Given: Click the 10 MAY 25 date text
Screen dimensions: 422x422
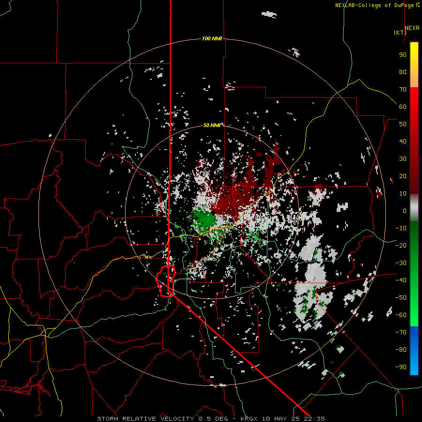Looking at the screenshot, I should click(x=281, y=419).
